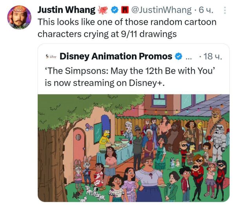Click the red affiliation badge before @JustinWhang
The height and width of the screenshot is (205, 237).
125,10
